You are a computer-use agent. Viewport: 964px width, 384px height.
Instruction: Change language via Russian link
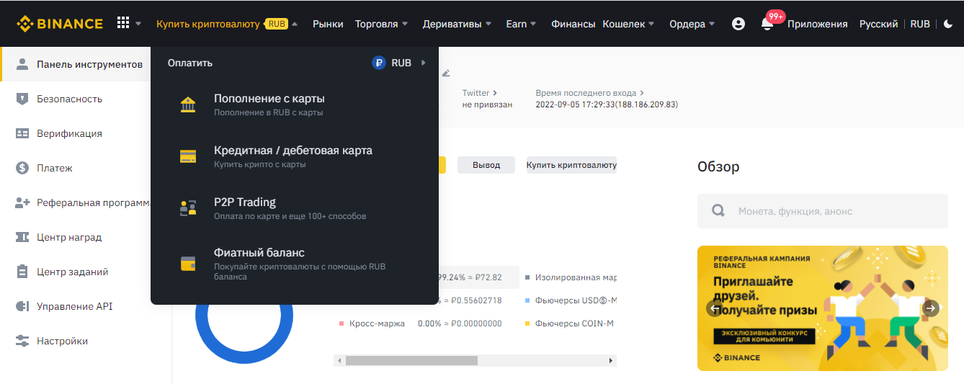tap(878, 24)
